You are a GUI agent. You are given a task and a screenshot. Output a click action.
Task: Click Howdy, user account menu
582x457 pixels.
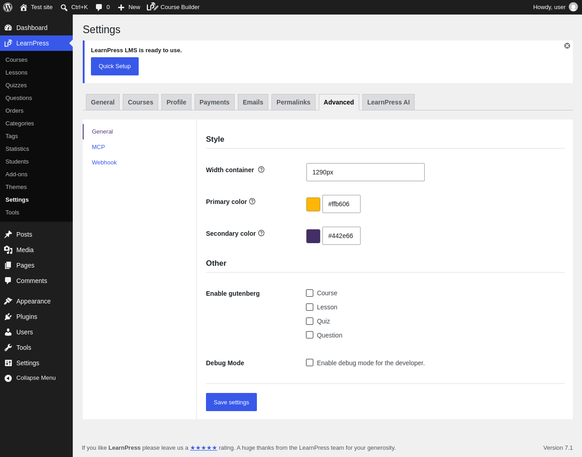point(555,7)
